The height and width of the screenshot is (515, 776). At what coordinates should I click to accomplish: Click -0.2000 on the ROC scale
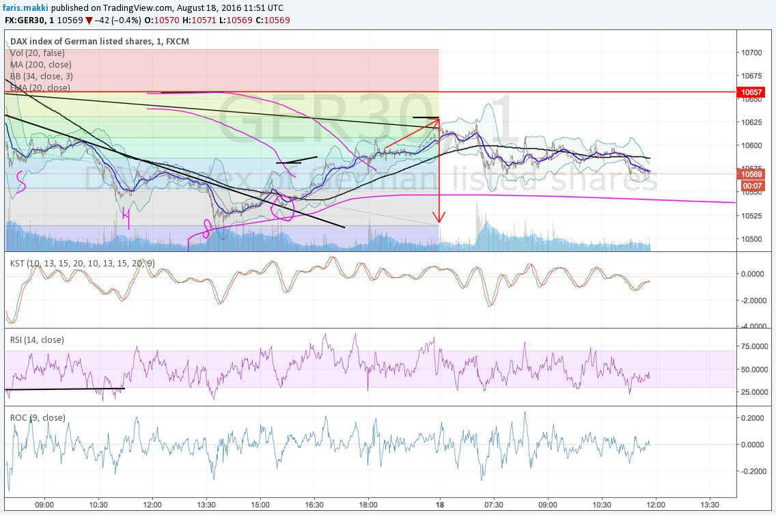[753, 471]
